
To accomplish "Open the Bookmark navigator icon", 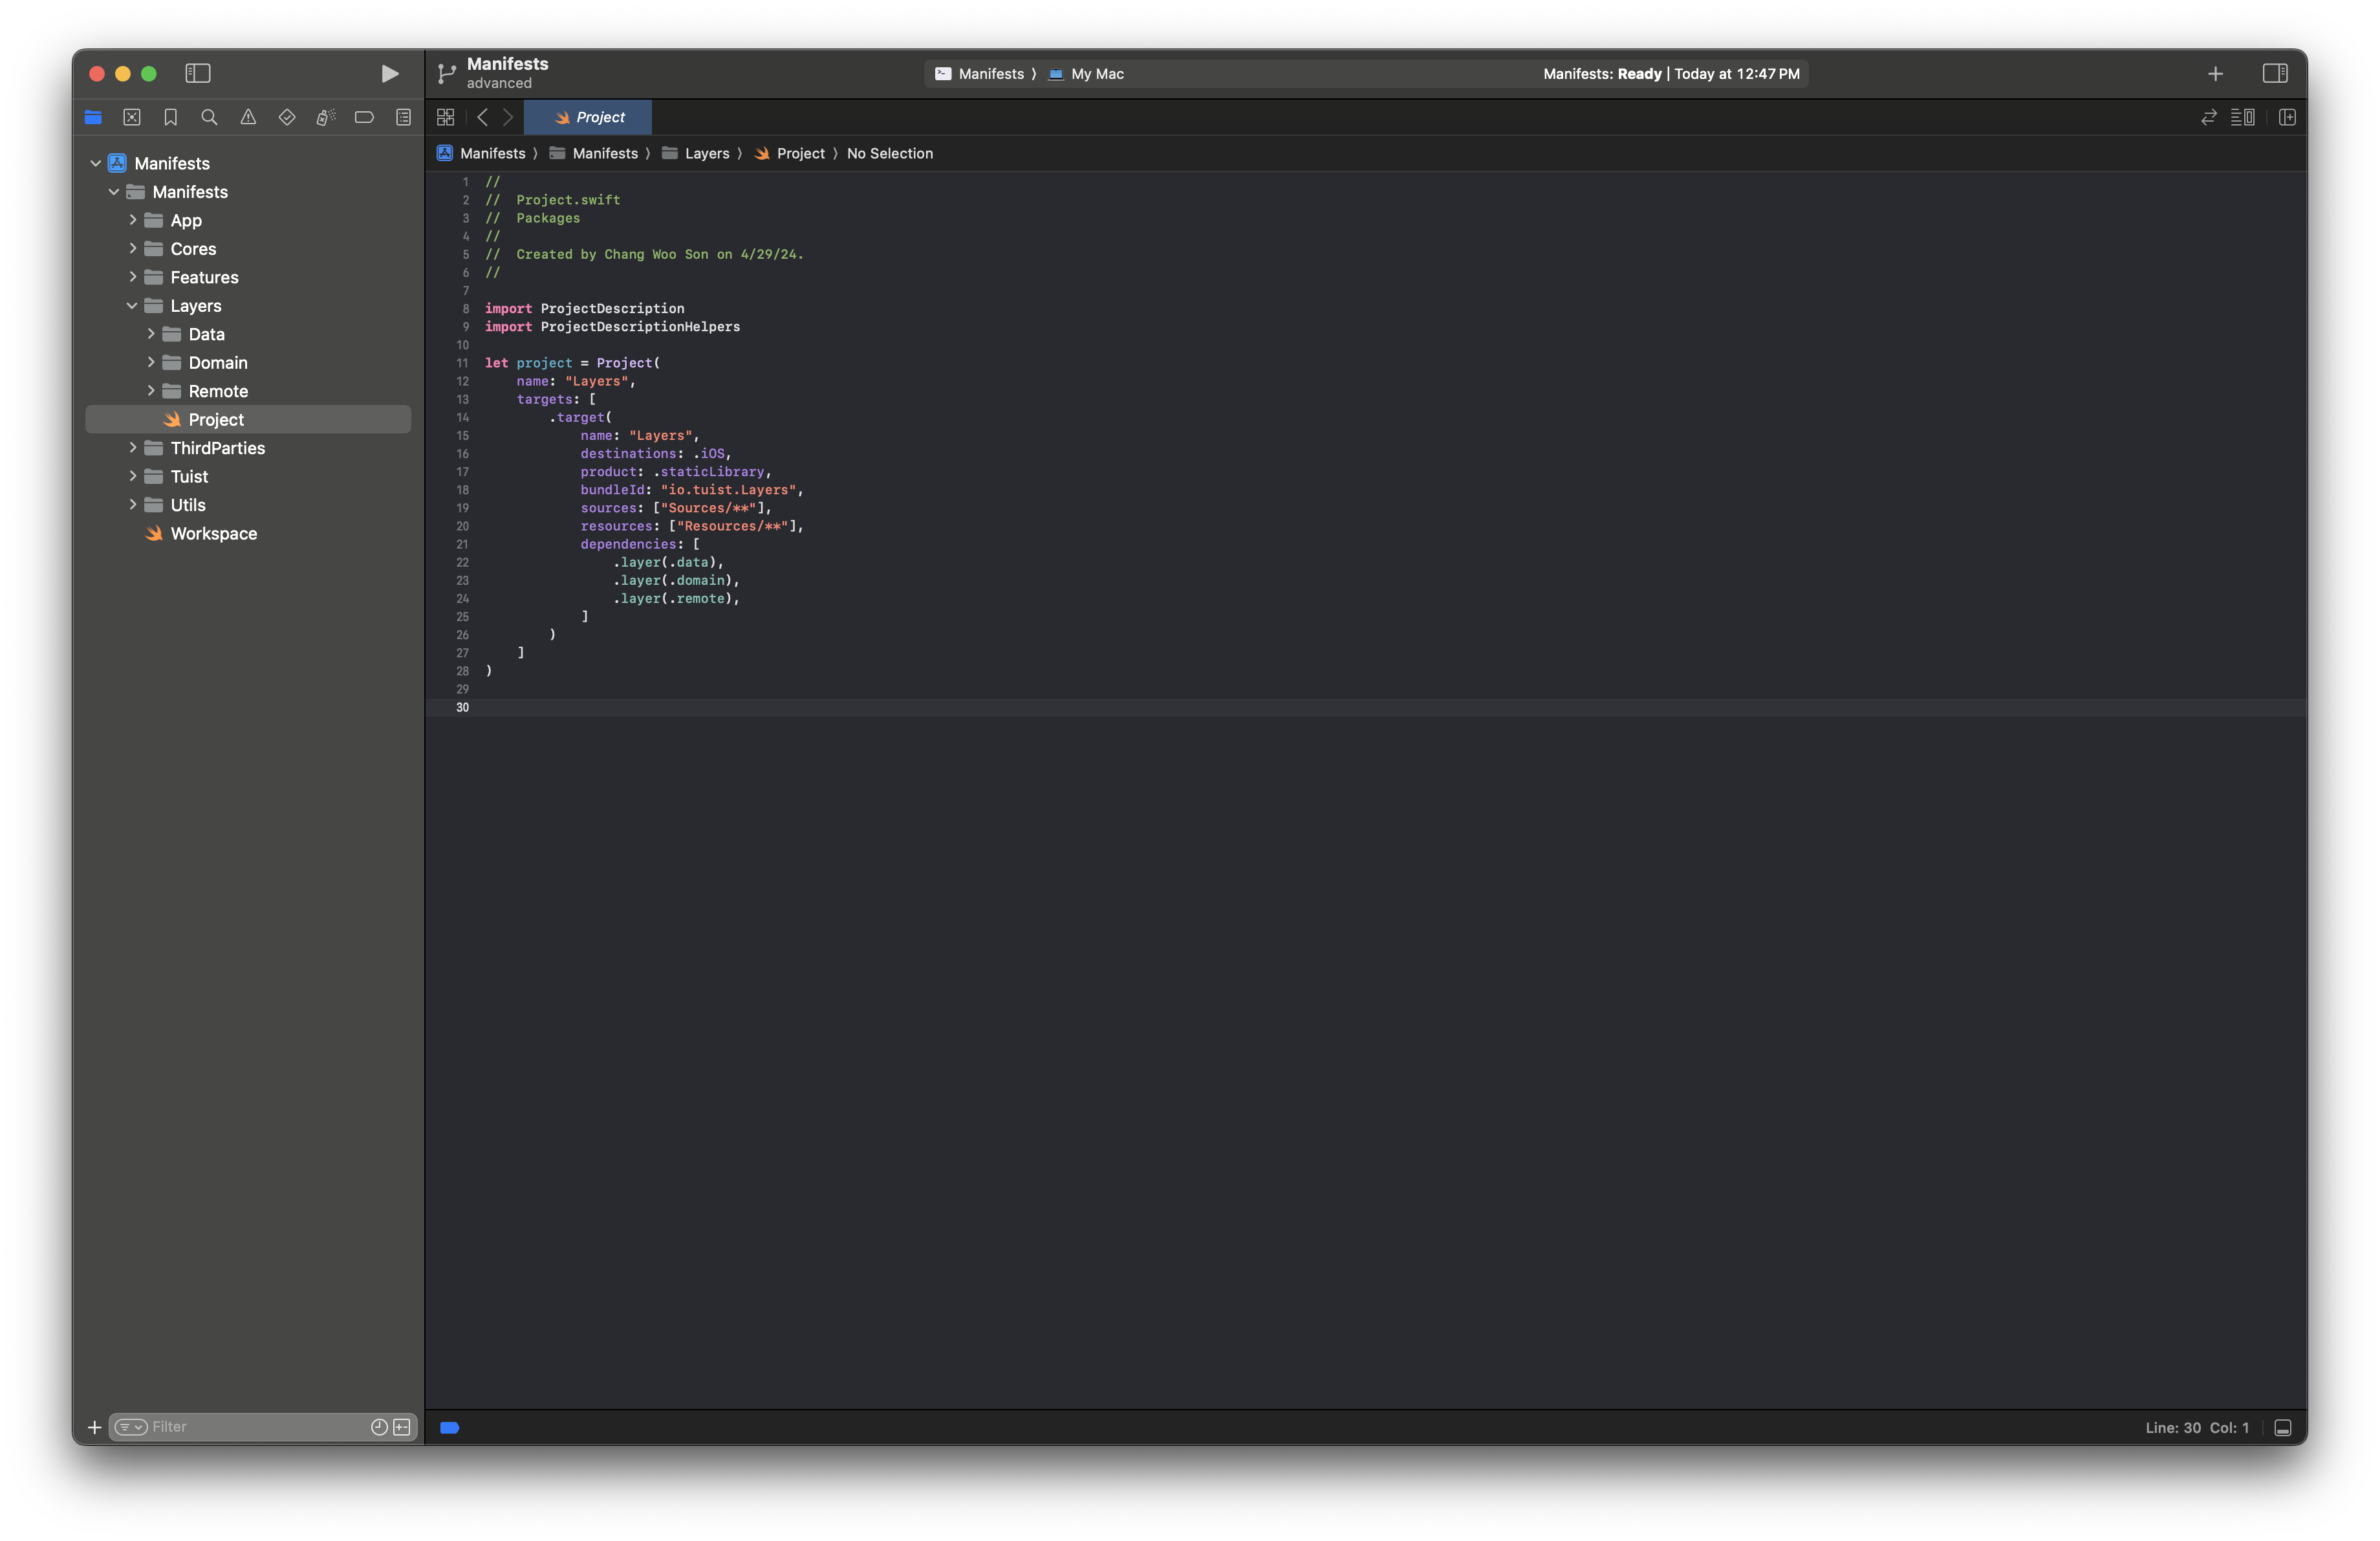I will [171, 117].
